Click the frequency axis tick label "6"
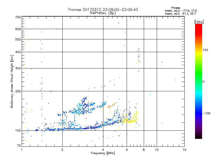 pyautogui.click(x=127, y=150)
